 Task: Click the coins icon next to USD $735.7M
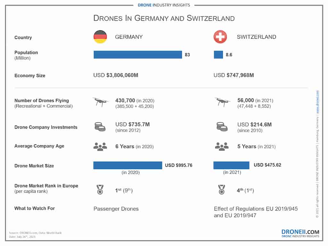pyautogui.click(x=100, y=127)
